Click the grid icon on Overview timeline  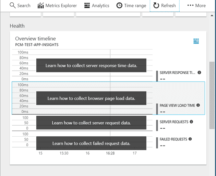(x=196, y=41)
